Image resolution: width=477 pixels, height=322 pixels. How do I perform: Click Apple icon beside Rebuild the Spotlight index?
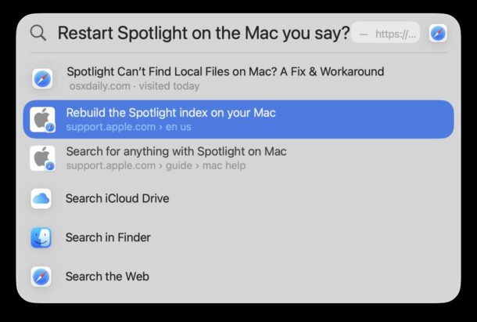click(41, 119)
